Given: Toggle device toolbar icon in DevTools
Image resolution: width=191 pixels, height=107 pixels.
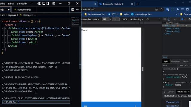Looking at the screenshot, I should pos(169,19).
